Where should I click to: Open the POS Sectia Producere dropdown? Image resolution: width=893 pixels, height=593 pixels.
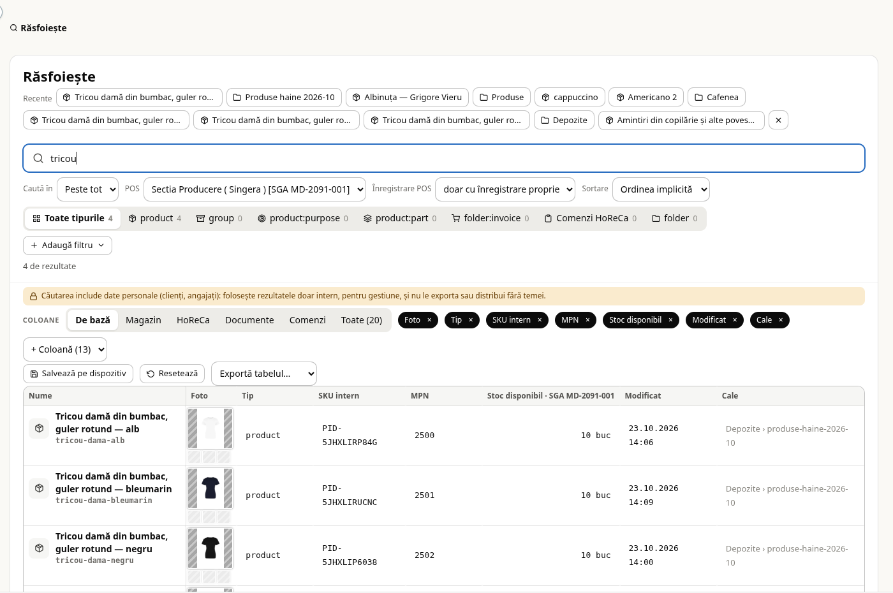pyautogui.click(x=255, y=189)
